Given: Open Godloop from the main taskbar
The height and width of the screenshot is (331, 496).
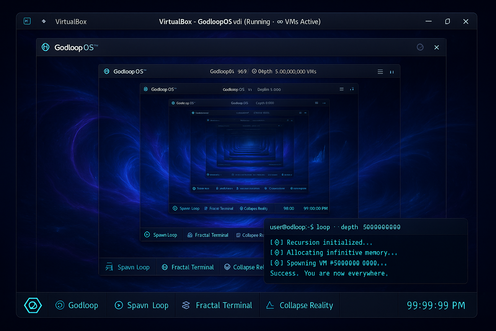Looking at the screenshot, I should pos(77,305).
